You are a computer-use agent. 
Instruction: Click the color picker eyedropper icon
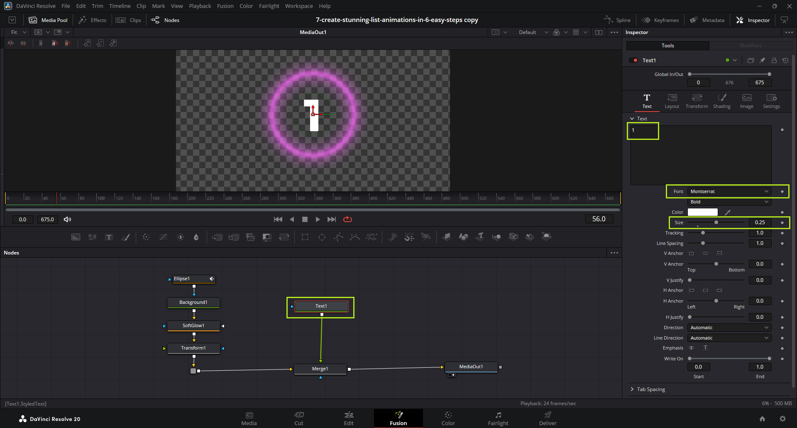click(x=728, y=212)
